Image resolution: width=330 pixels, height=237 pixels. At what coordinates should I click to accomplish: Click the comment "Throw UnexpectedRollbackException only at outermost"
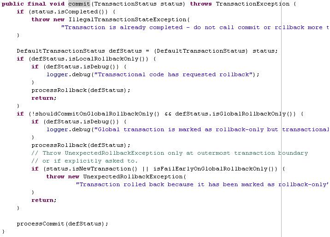coord(170,153)
